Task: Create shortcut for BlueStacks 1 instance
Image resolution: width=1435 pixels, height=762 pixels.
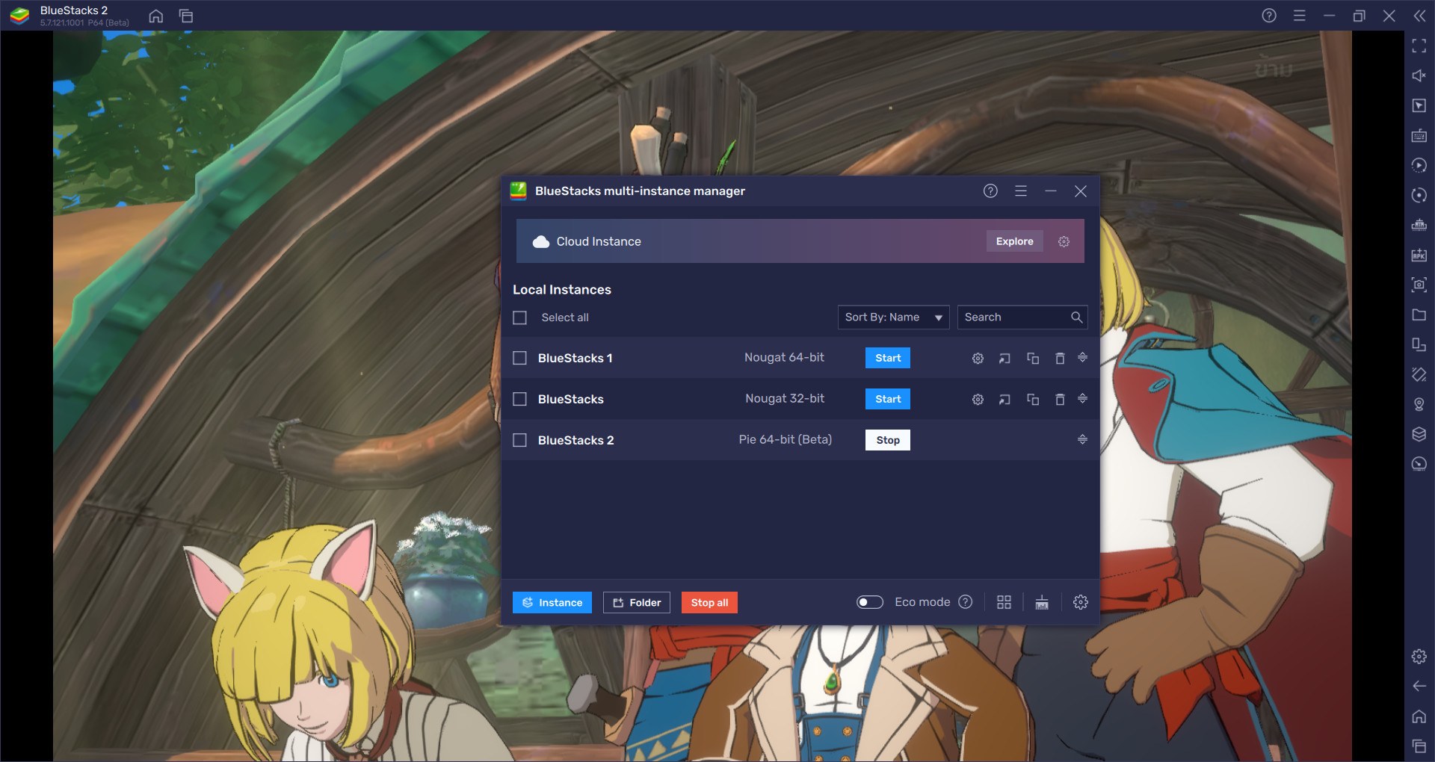Action: pyautogui.click(x=1004, y=359)
